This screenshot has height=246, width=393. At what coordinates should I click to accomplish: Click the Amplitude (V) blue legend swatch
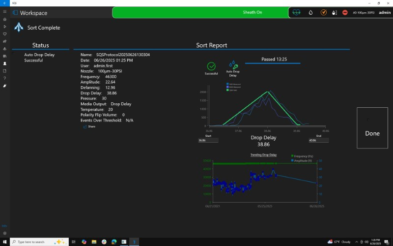point(292,160)
